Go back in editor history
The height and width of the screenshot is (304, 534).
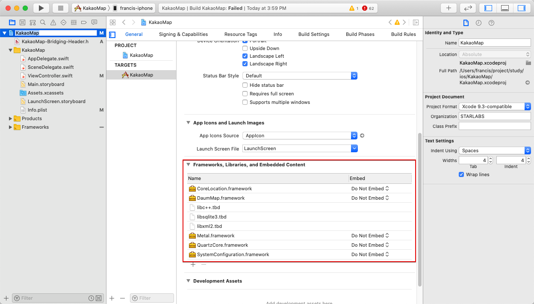click(124, 22)
